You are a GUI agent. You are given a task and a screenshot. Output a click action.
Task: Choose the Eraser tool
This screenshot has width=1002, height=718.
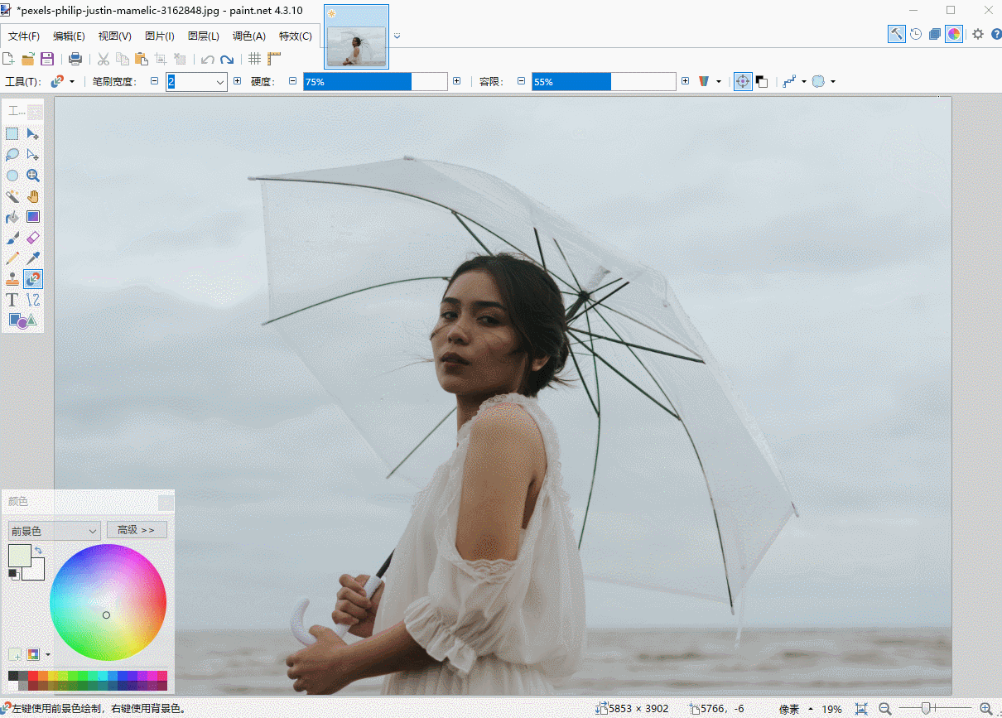[33, 238]
